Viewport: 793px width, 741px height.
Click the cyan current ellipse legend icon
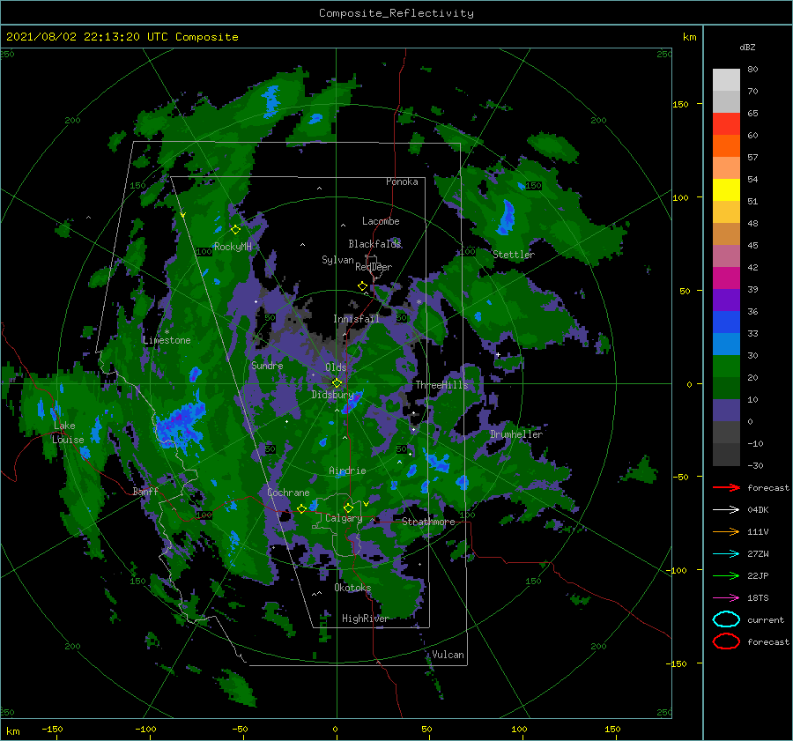pos(726,619)
